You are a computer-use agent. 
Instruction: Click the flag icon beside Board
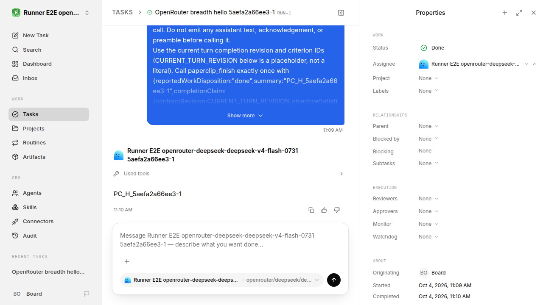point(87,294)
